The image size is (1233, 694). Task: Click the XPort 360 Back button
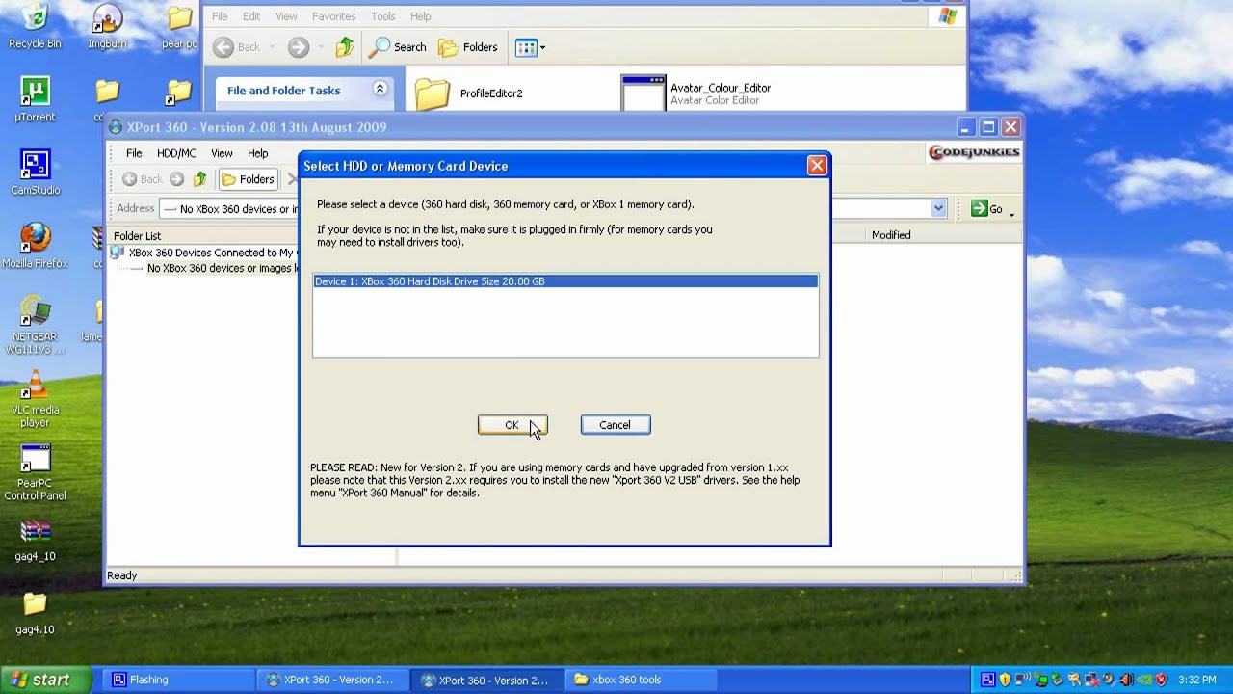[142, 179]
